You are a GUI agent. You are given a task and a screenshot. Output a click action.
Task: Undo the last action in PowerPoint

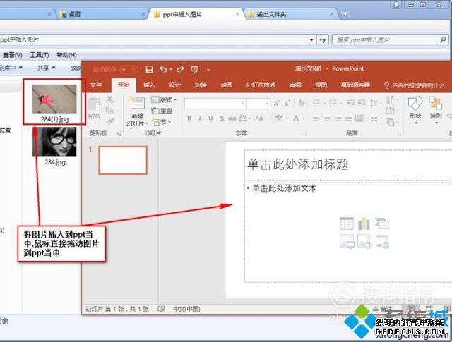(x=163, y=69)
